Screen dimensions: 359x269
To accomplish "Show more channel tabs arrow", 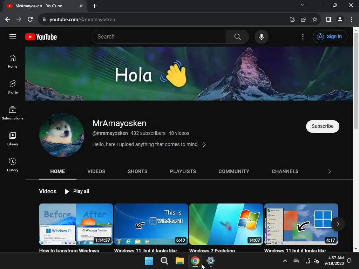I will [x=330, y=171].
